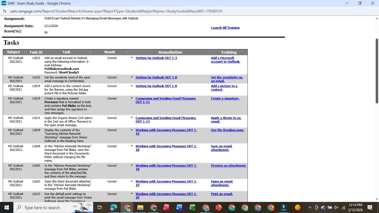Screen dimensions: 379x213
Task: Open the OneDrive cloud tray icon
Action: (x=323, y=207)
